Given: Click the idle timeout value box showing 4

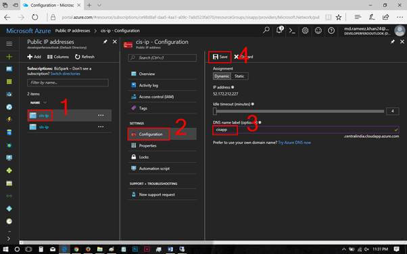Looking at the screenshot, I should (392, 111).
